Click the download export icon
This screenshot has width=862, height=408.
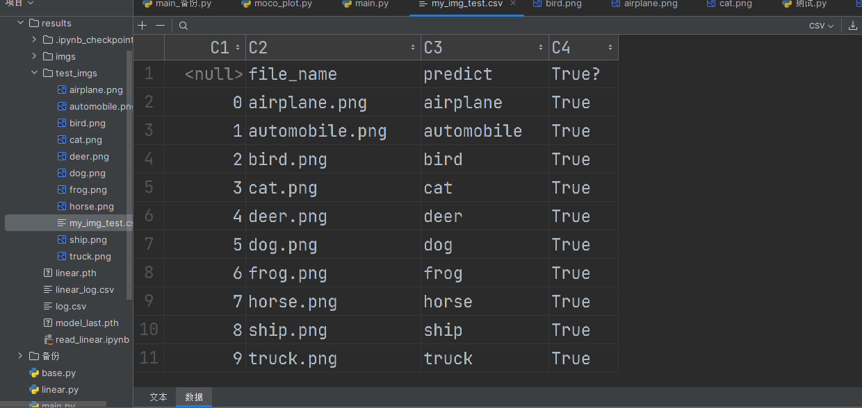[x=853, y=26]
